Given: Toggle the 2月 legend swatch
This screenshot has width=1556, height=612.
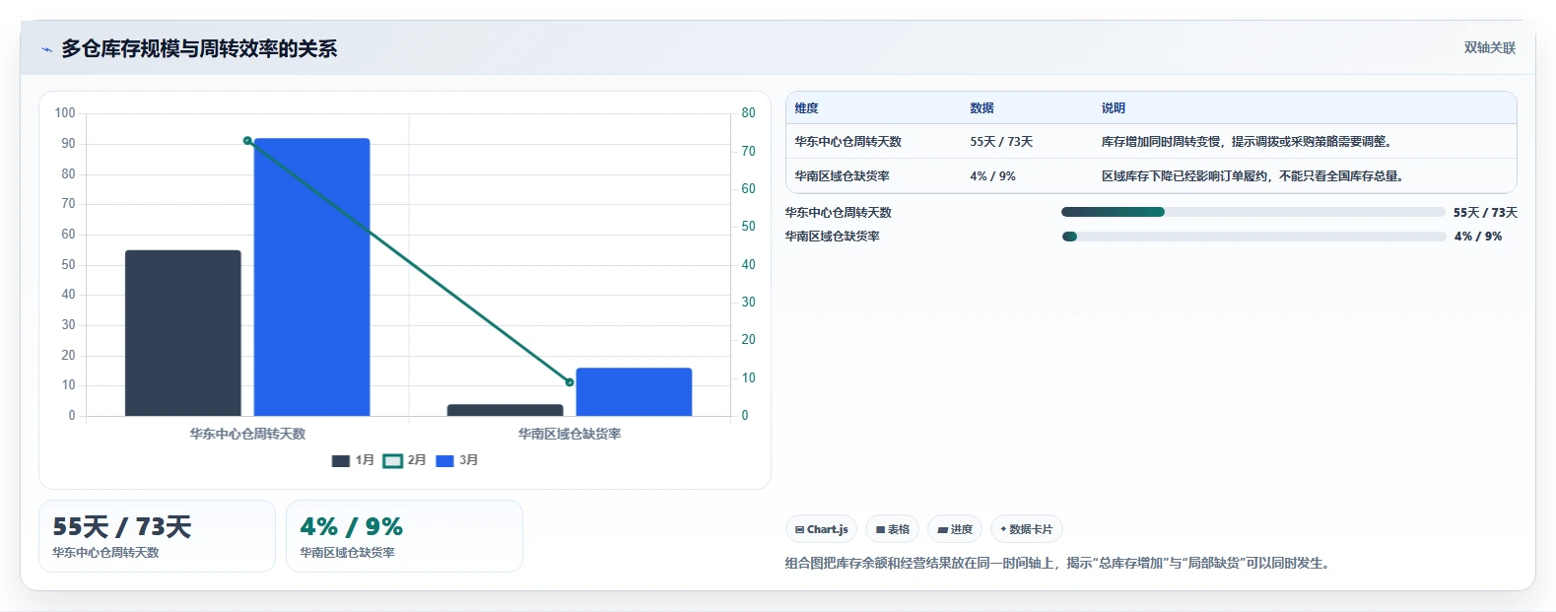Looking at the screenshot, I should click(x=393, y=460).
